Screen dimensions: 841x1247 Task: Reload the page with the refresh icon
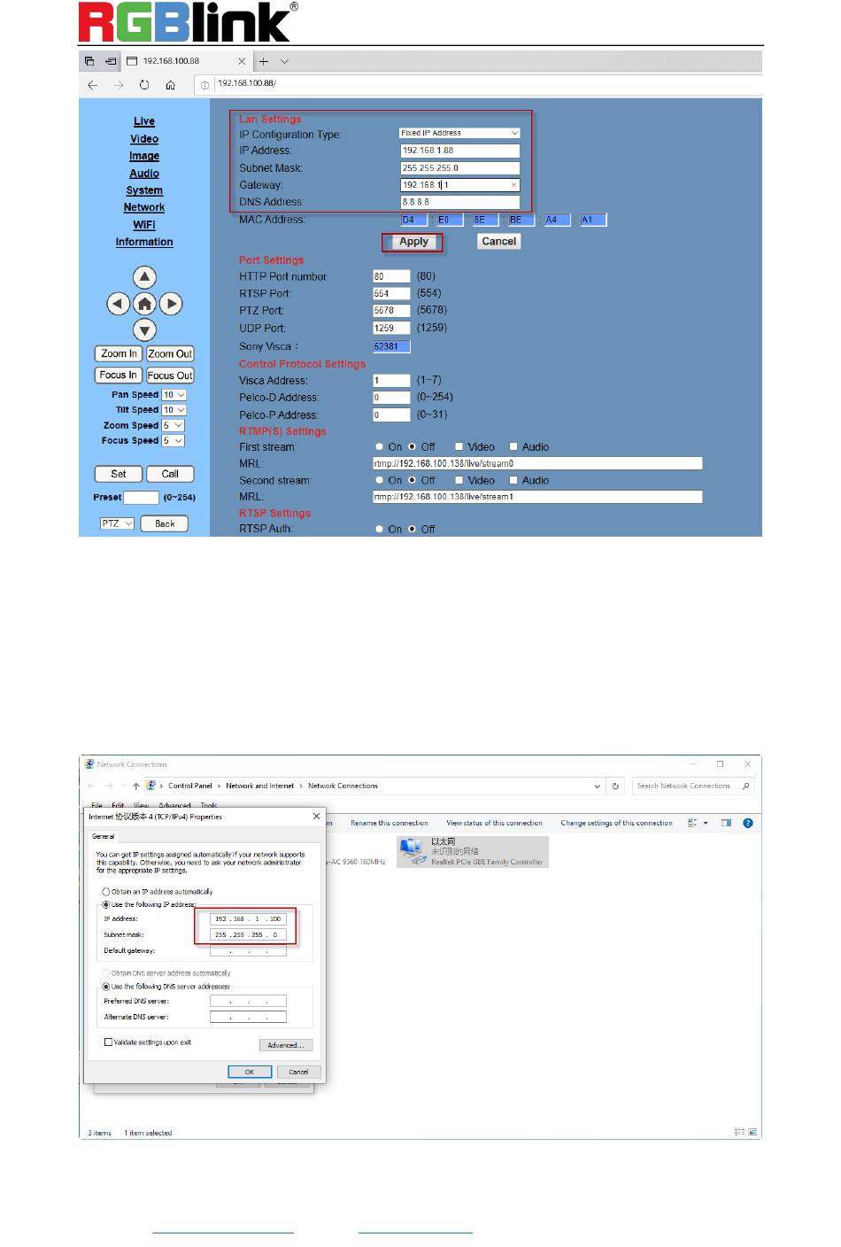144,85
